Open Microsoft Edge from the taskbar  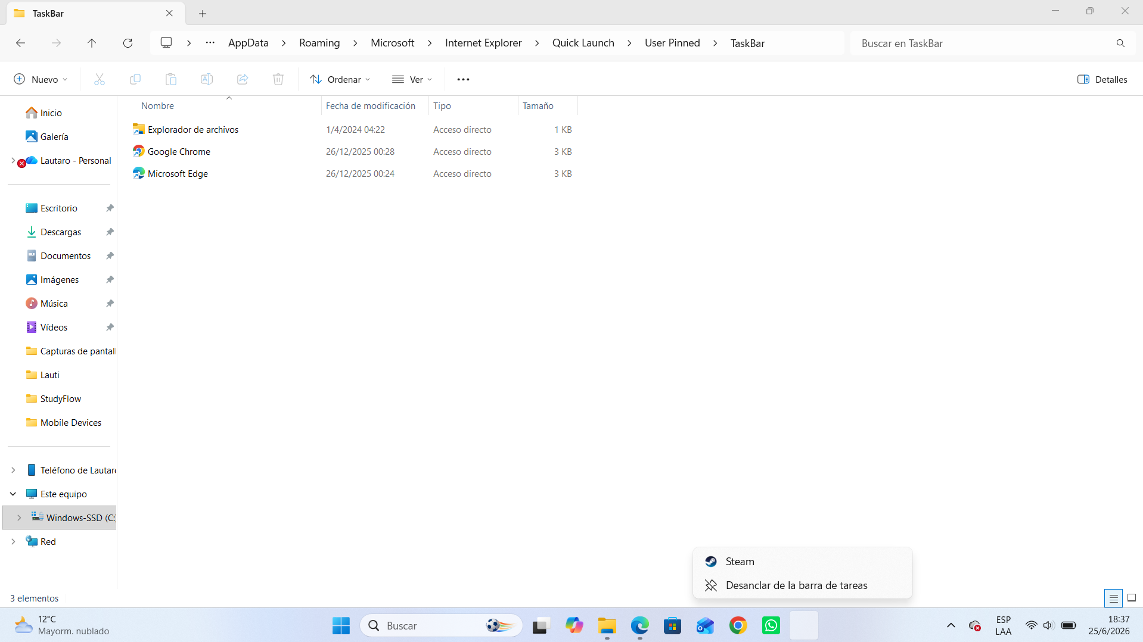coord(640,625)
